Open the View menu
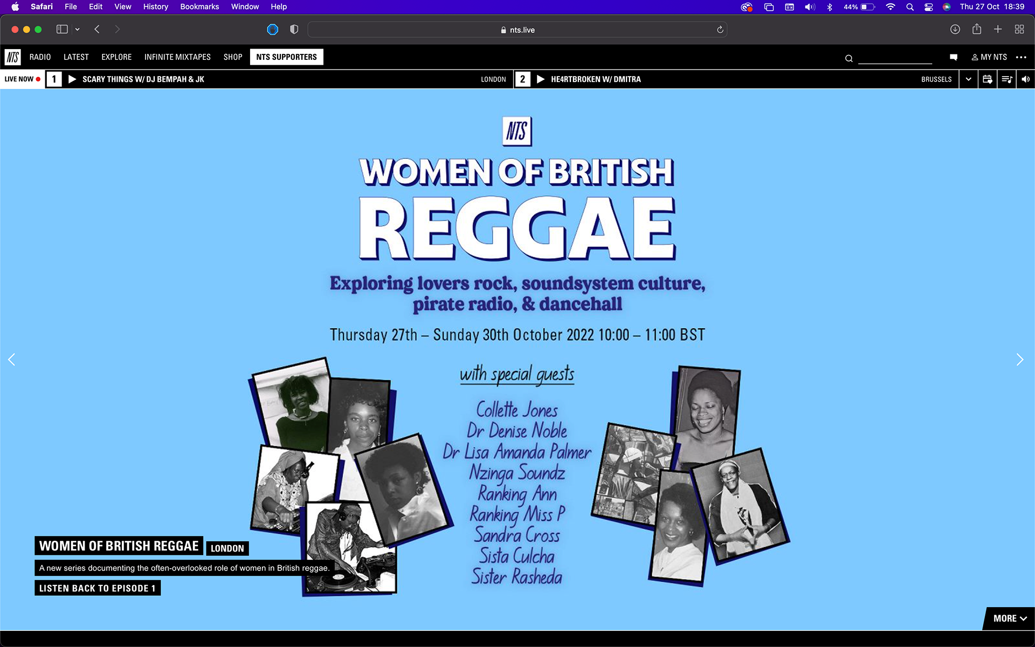The image size is (1035, 647). click(123, 7)
